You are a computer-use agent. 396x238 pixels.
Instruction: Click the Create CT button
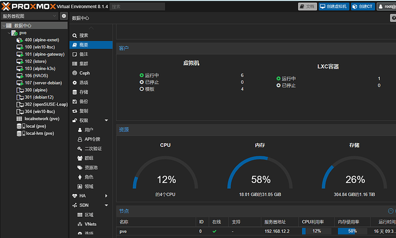click(x=363, y=6)
